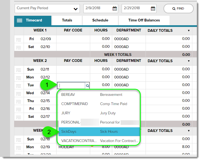Click the pay code search magnifier icon
201x161 pixels.
point(87,86)
